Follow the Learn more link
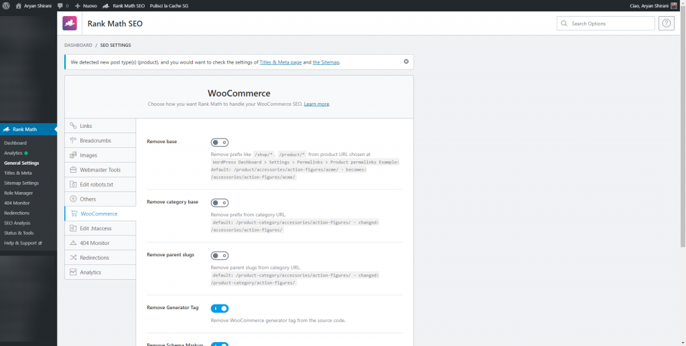This screenshot has width=686, height=346. (316, 104)
